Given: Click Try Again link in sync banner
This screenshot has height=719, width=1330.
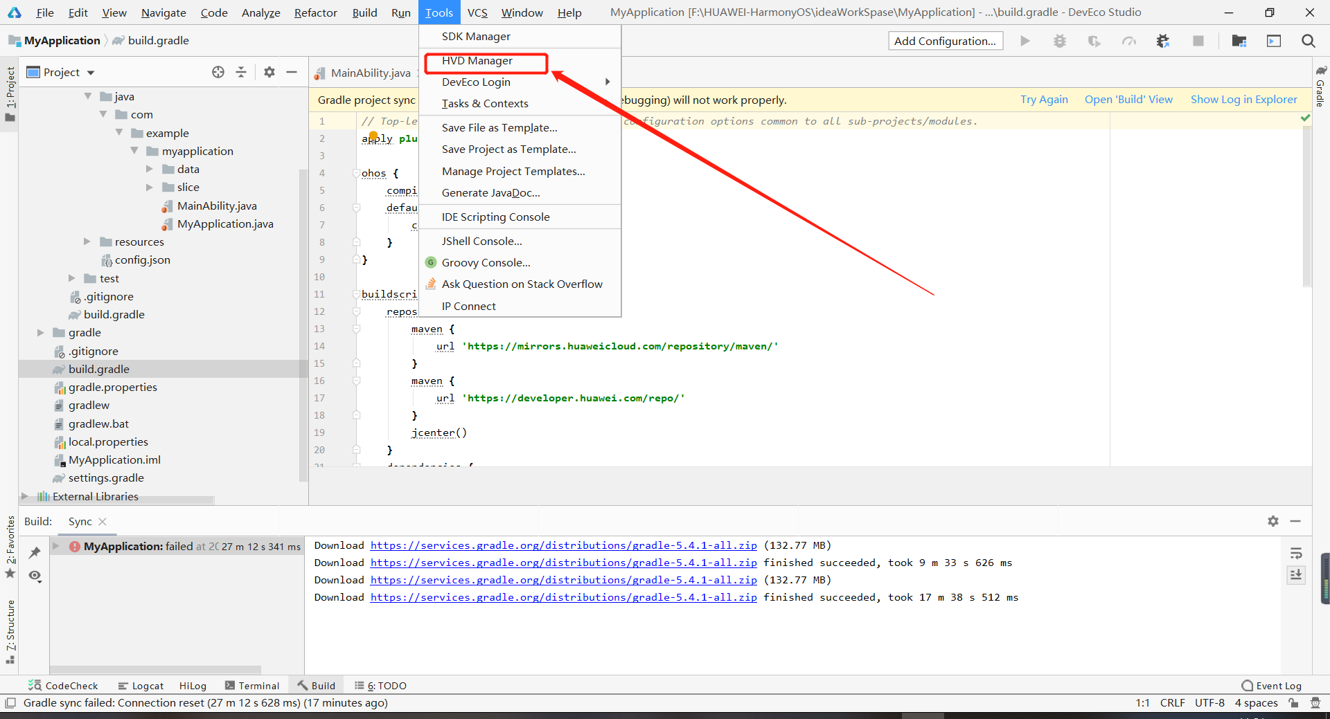Looking at the screenshot, I should pyautogui.click(x=1044, y=100).
